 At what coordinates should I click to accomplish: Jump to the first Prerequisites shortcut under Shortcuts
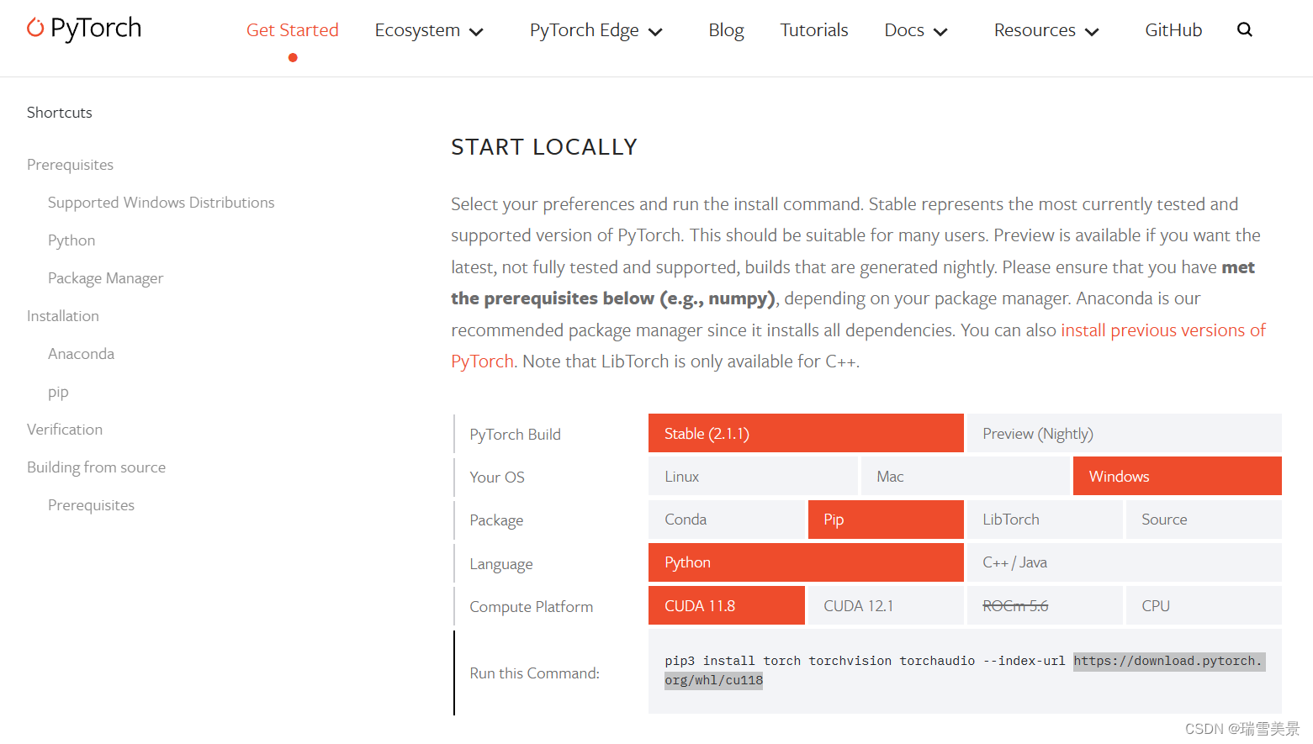click(x=70, y=165)
